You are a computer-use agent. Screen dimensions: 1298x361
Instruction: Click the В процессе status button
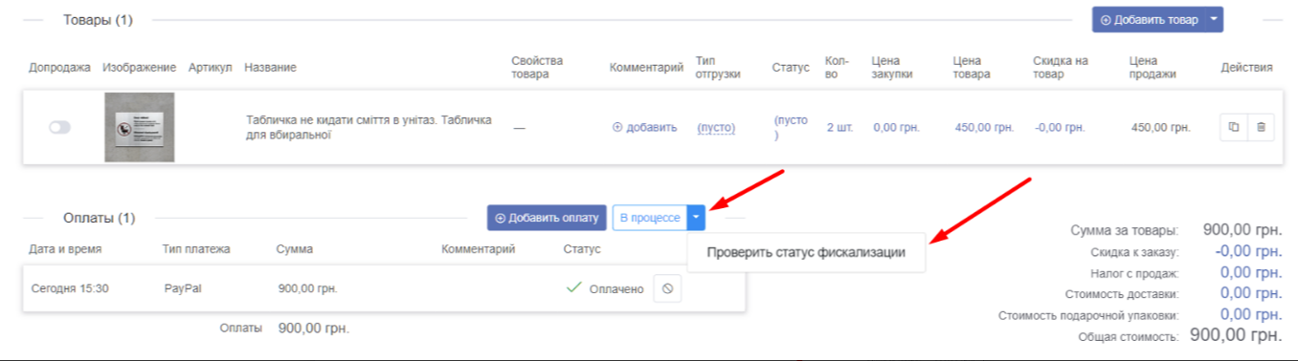pyautogui.click(x=651, y=218)
